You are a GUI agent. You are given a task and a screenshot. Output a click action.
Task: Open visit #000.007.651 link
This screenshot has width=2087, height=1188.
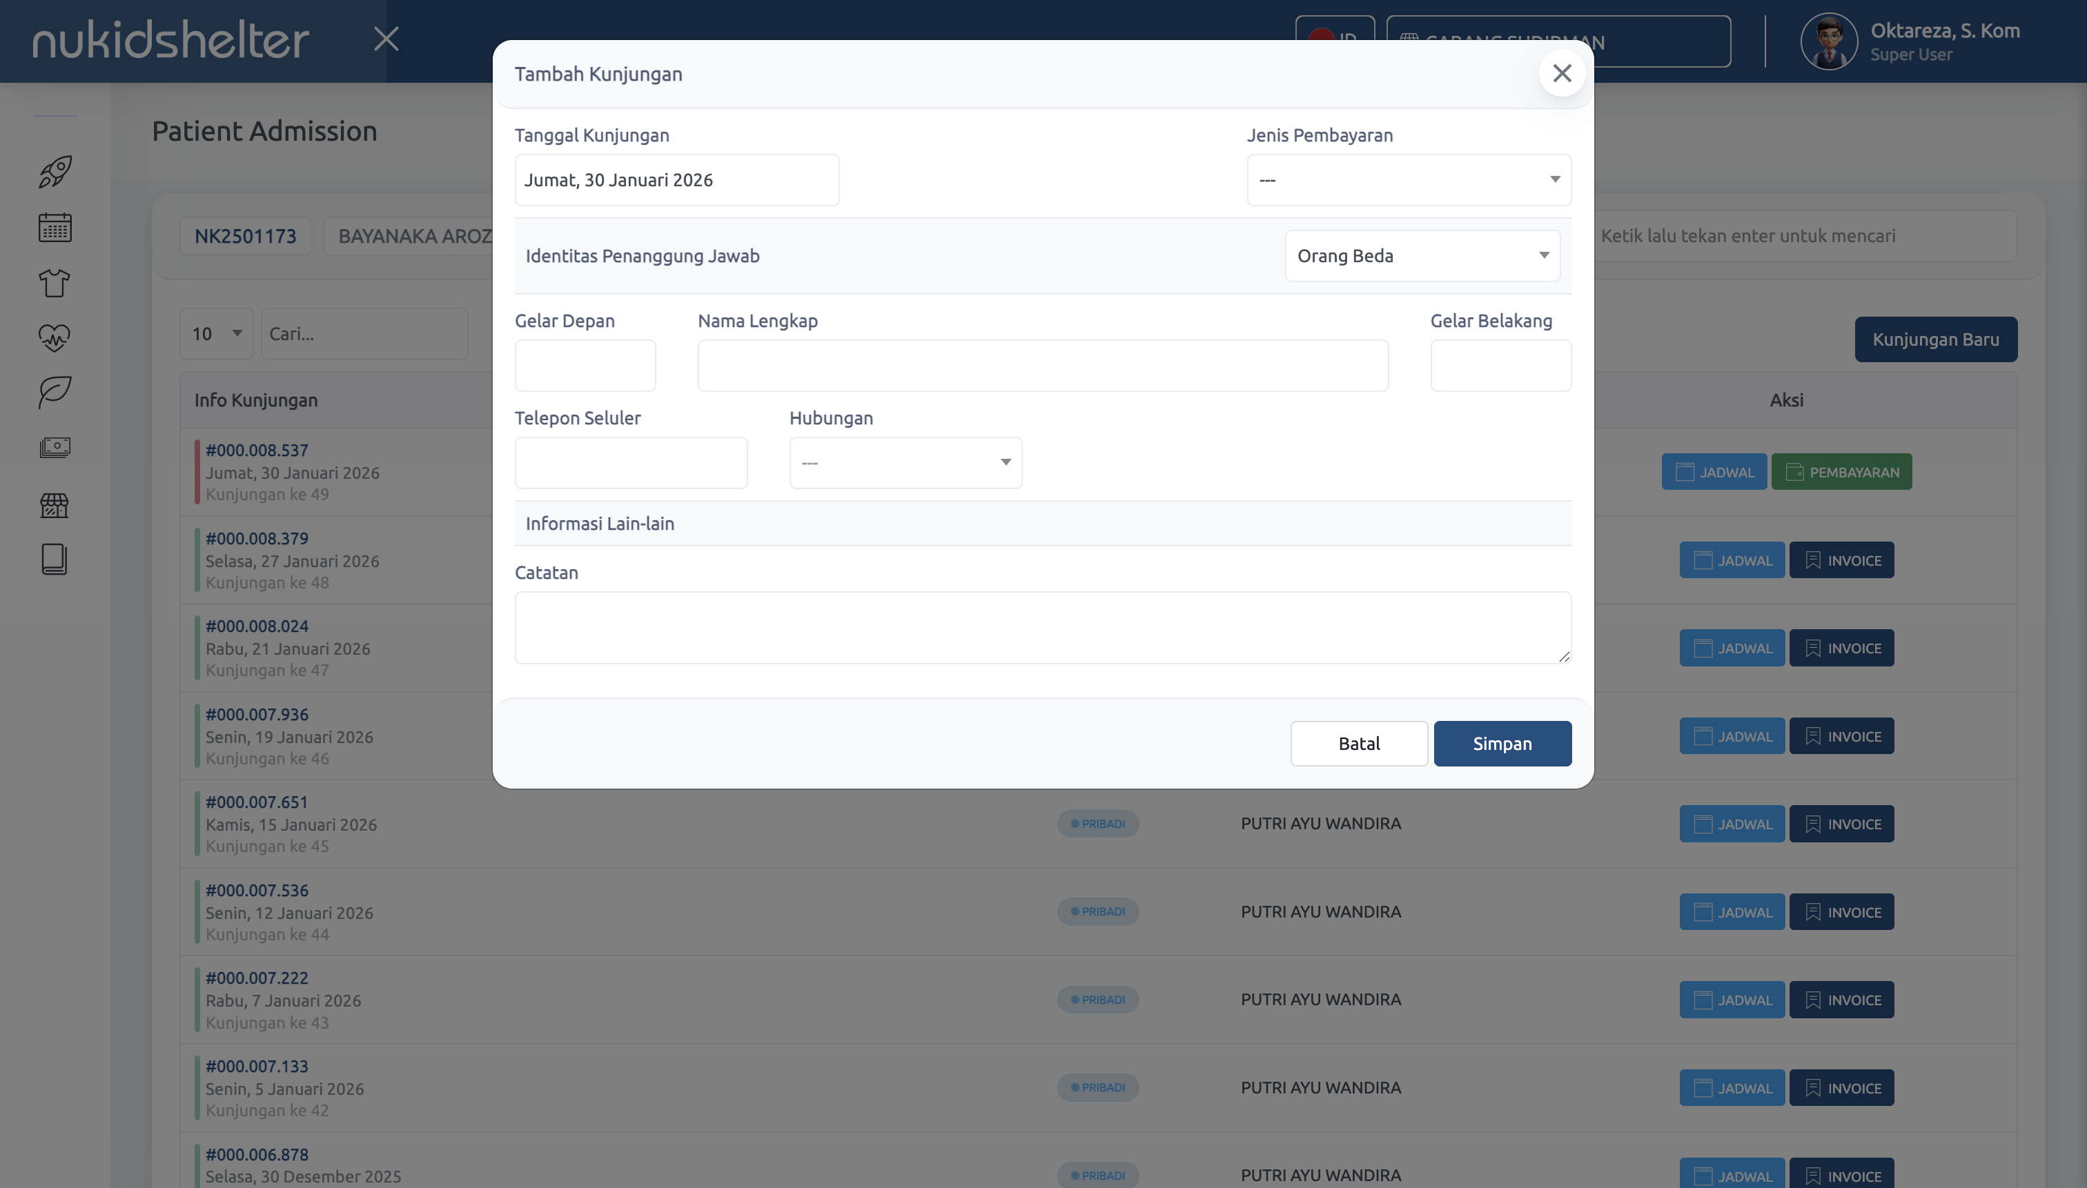click(x=256, y=802)
